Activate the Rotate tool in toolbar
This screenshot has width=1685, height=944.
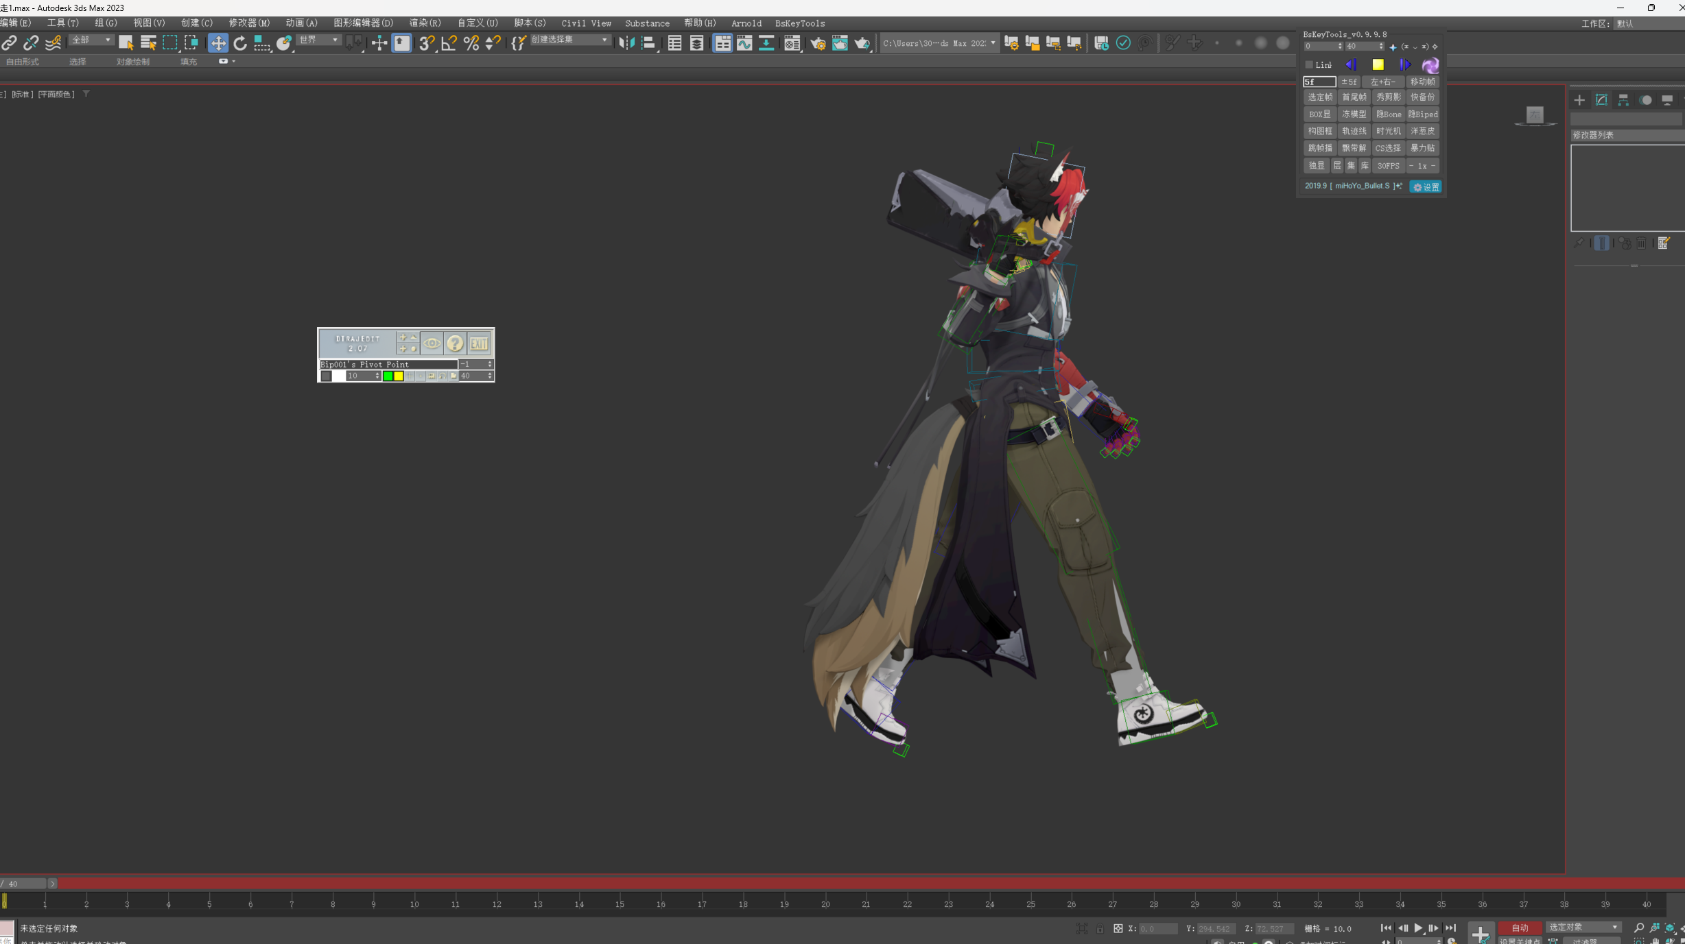(239, 43)
